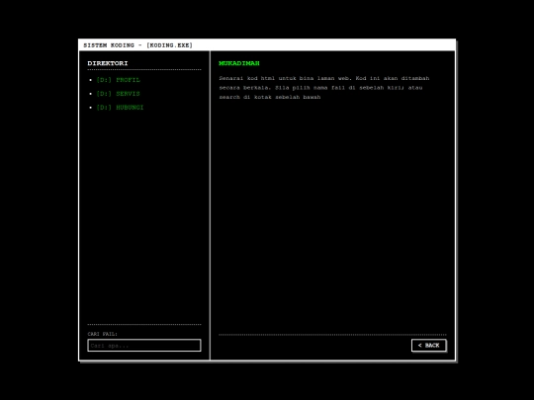Image resolution: width=534 pixels, height=400 pixels.
Task: Focus the Cari Fail search input field
Action: pos(144,346)
